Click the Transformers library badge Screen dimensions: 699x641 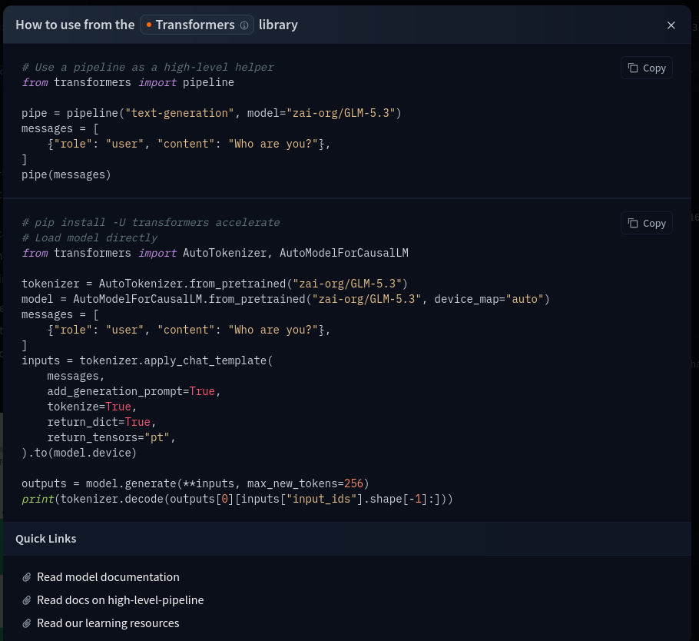(x=197, y=25)
